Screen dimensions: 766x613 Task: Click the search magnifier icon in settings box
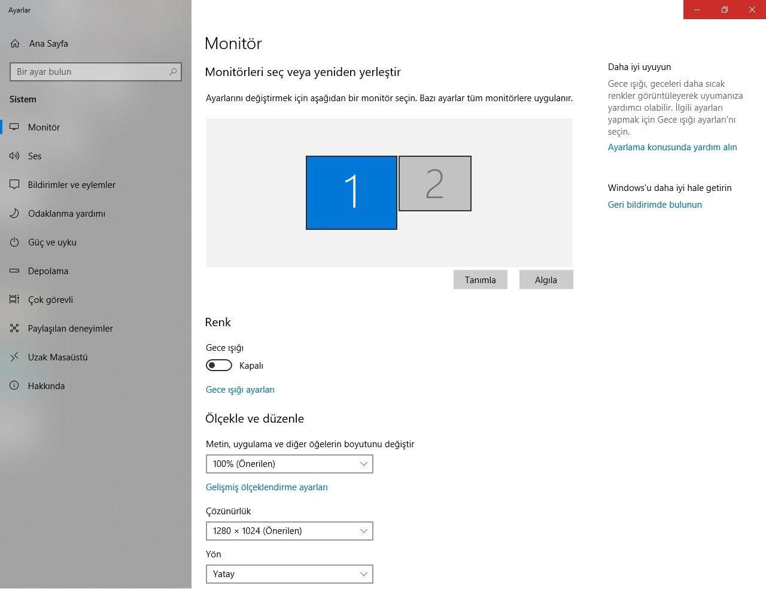coord(173,72)
